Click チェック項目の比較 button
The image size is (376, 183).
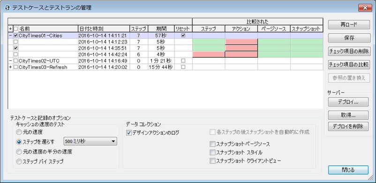(349, 65)
